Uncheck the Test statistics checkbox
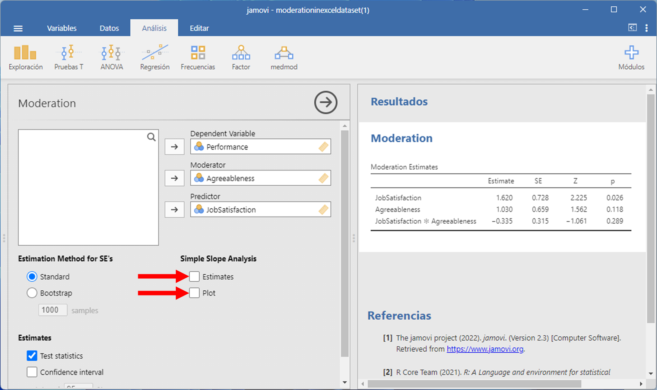This screenshot has height=390, width=657. point(32,356)
